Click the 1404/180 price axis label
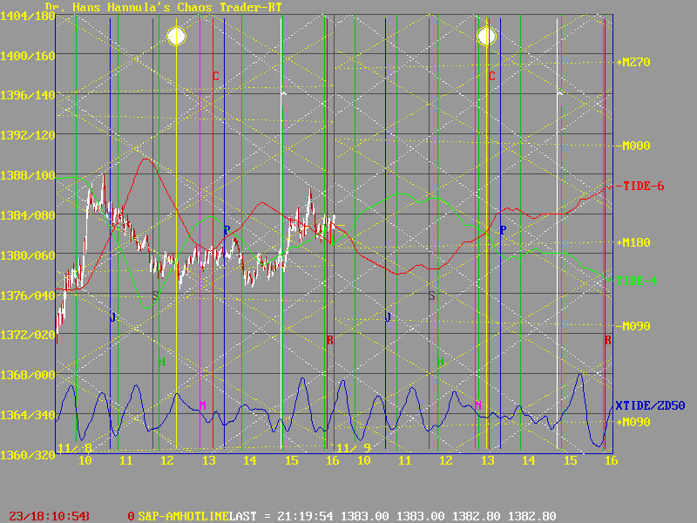Image resolution: width=697 pixels, height=523 pixels. [28, 16]
